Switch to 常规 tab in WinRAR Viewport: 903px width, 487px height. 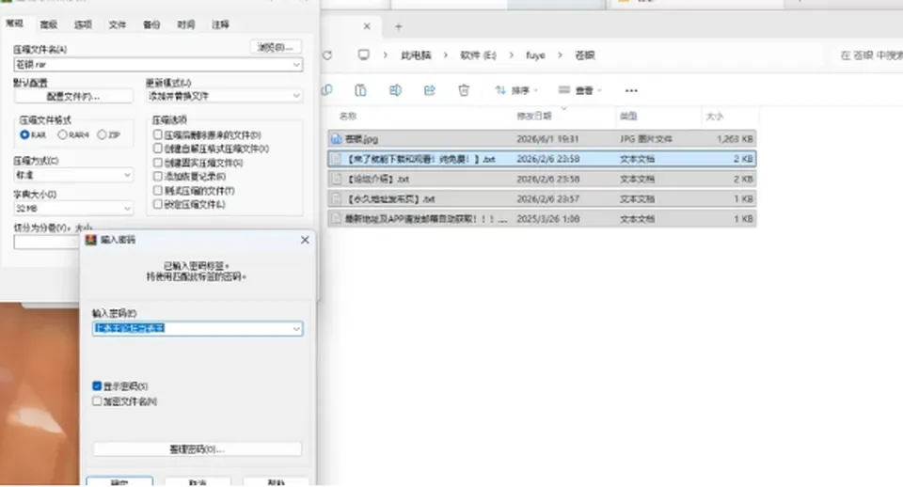(x=14, y=24)
